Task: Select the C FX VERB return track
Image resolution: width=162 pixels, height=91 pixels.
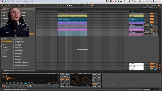Action: pyautogui.click(x=136, y=66)
